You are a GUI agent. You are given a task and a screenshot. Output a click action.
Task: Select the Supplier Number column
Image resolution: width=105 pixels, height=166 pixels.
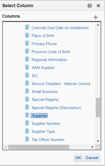(46, 124)
